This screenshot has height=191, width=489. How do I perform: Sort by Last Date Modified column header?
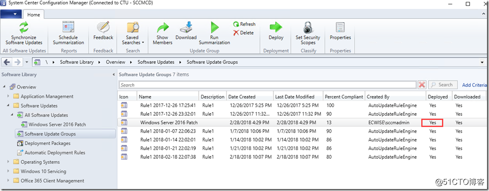[299, 96]
